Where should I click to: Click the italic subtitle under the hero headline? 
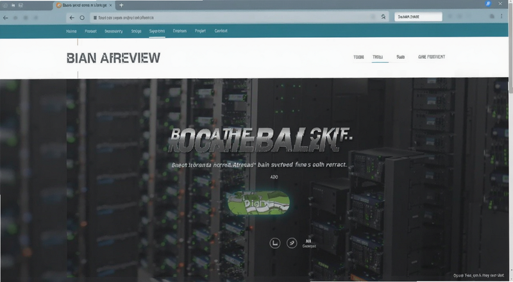click(x=259, y=165)
